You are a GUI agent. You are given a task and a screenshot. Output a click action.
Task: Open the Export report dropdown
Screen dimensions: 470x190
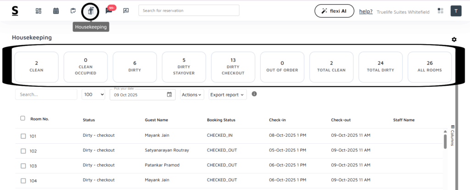[x=227, y=95]
